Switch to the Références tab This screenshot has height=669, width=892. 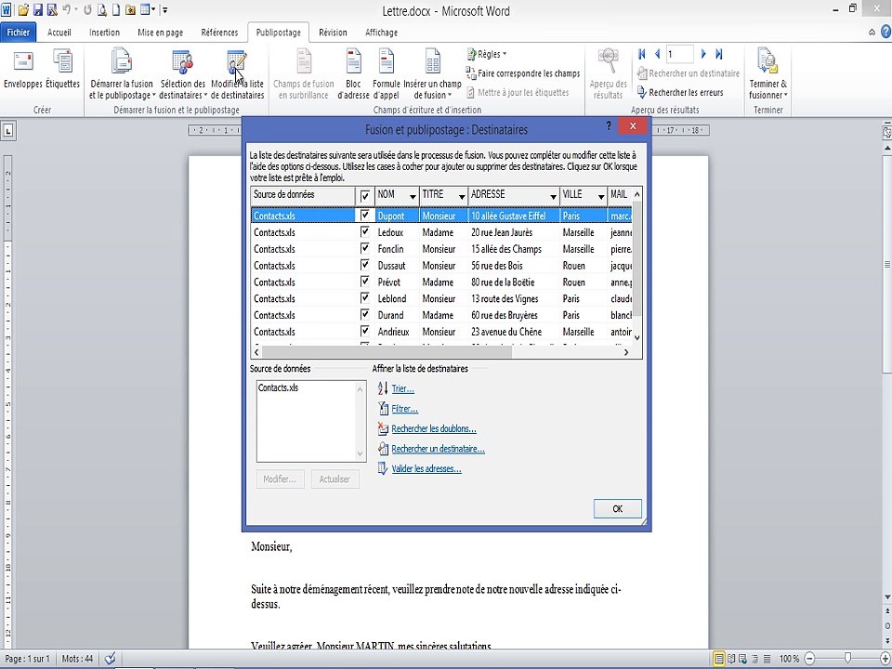(x=219, y=33)
